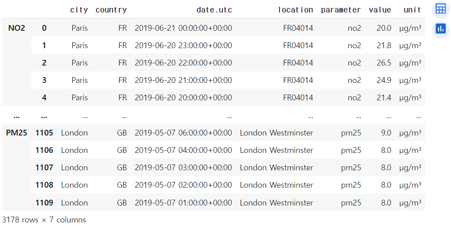Screen dimensions: 451x226
Task: Open the interactive table view icon
Action: coord(441,9)
